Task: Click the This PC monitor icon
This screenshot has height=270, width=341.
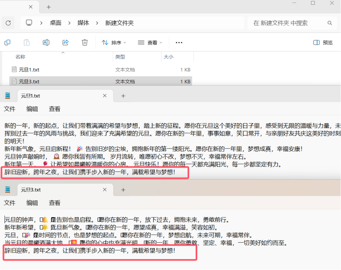Action: coord(29,23)
